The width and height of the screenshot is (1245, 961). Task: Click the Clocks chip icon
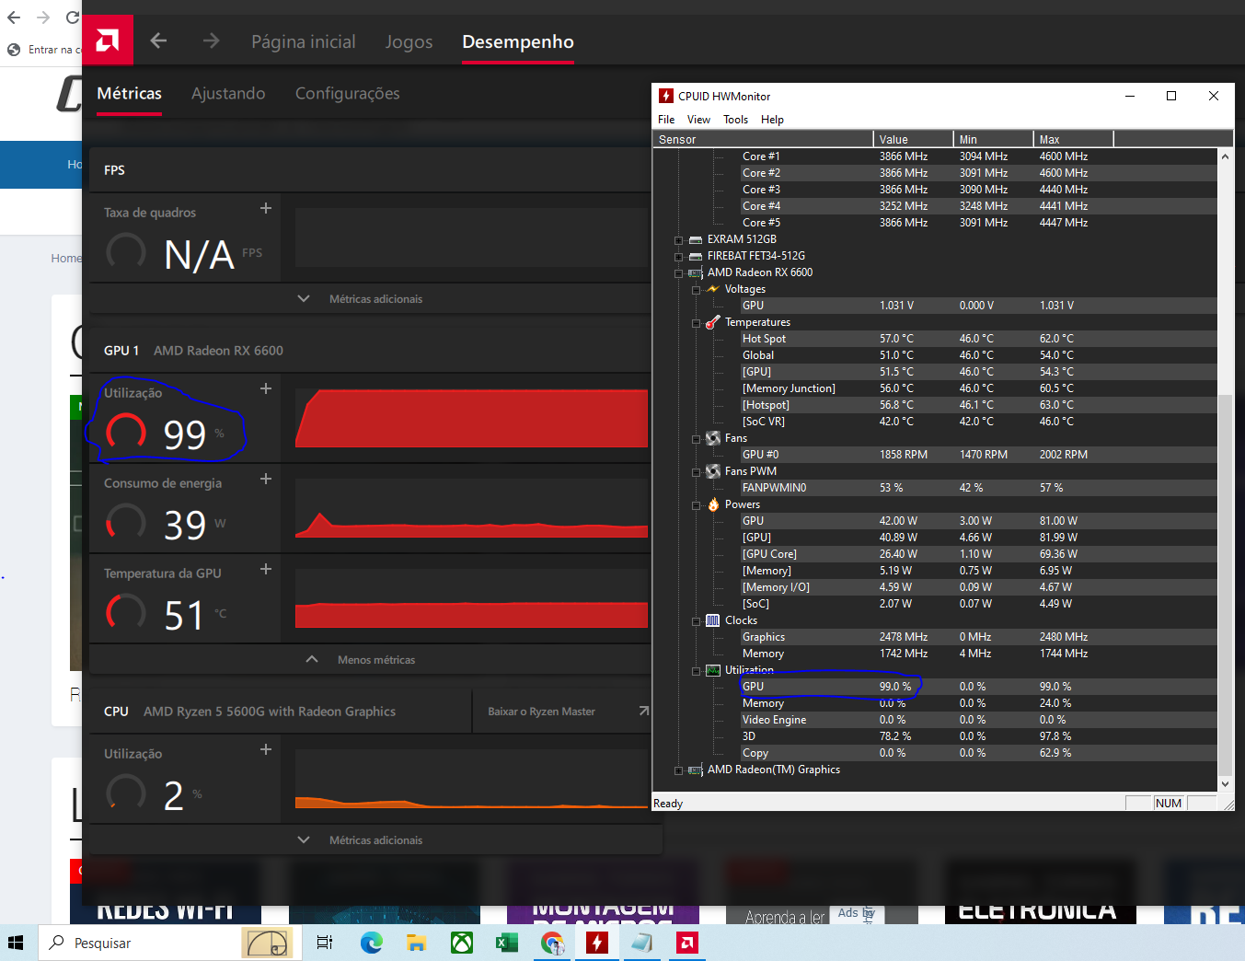click(713, 620)
